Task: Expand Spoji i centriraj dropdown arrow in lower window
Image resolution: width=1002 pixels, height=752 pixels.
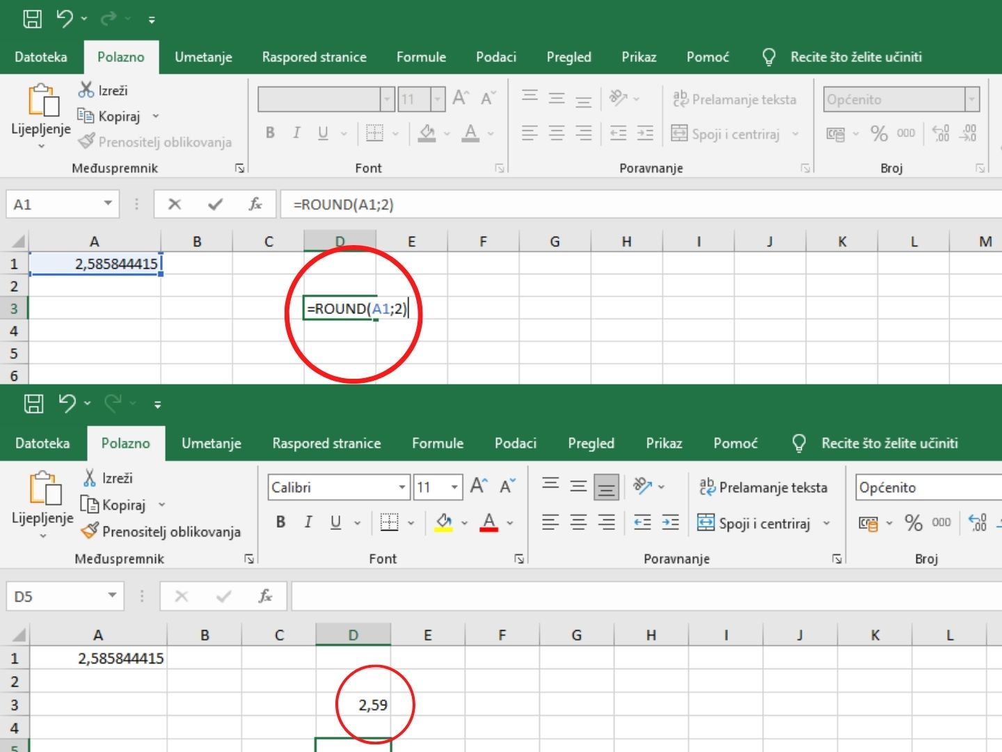Action: 827,523
